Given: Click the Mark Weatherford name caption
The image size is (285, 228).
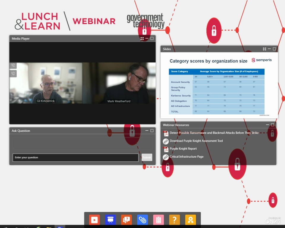Looking at the screenshot, I should tap(119, 101).
